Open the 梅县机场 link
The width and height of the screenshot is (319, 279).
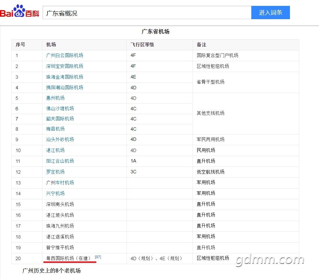tap(55, 129)
